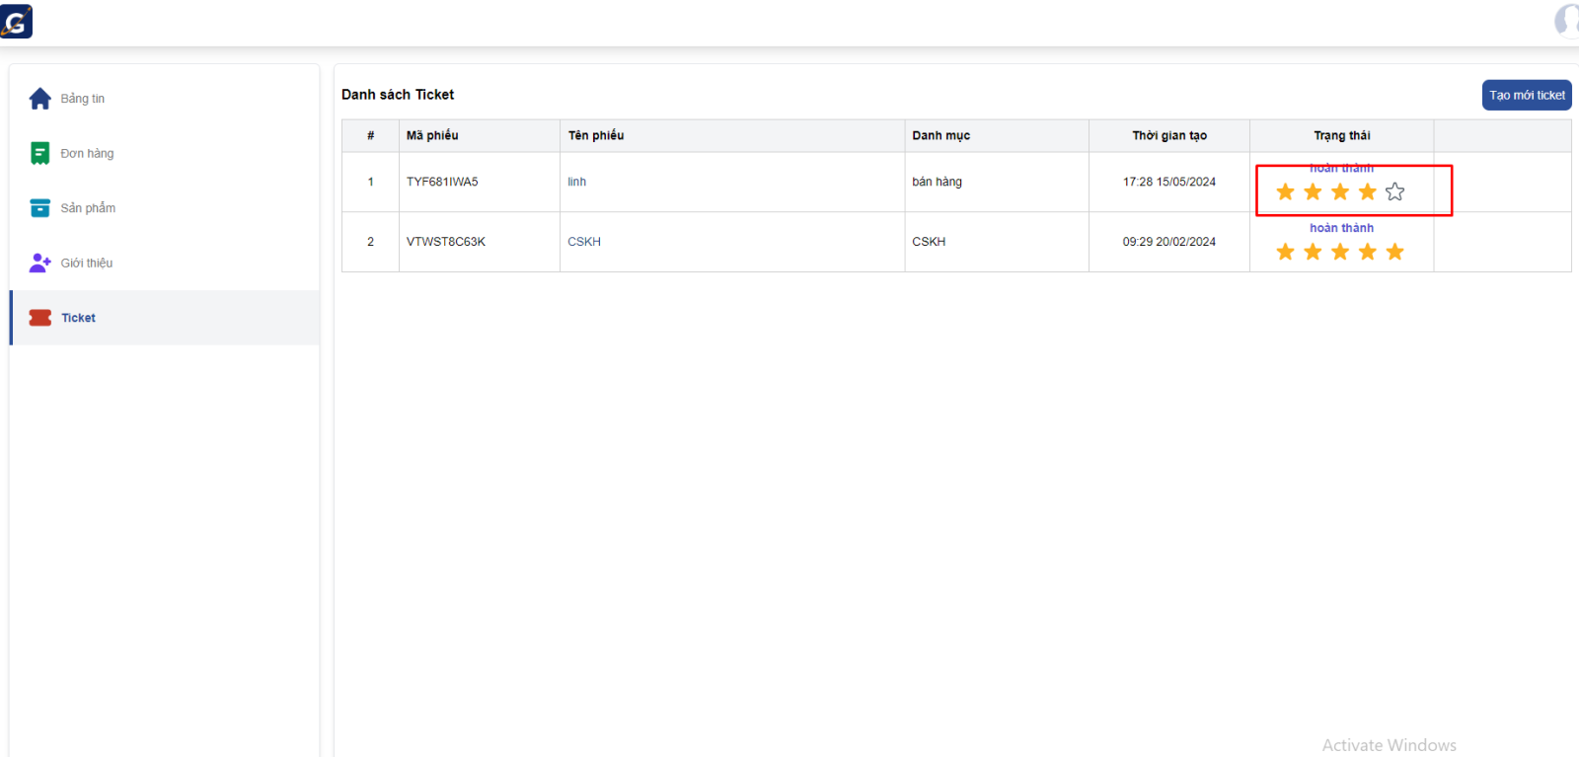
Task: Click the red Ticket icon in sidebar
Action: (39, 318)
